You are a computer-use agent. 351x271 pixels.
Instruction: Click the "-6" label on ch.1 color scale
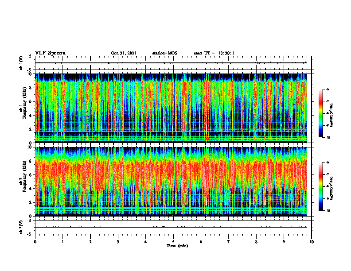tap(327, 89)
